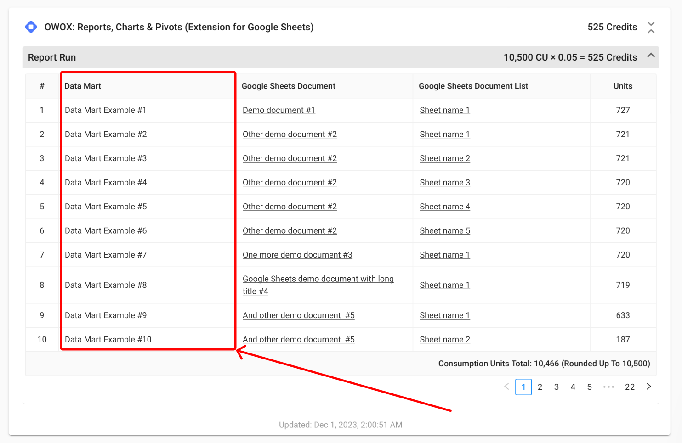Select page 3 in pagination
Viewport: 682px width, 443px height.
point(557,387)
